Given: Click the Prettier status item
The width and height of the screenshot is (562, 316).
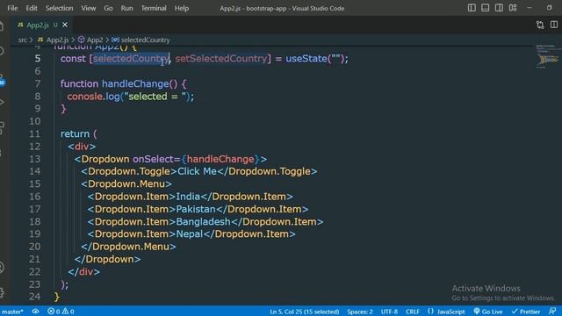Looking at the screenshot, I should point(525,312).
